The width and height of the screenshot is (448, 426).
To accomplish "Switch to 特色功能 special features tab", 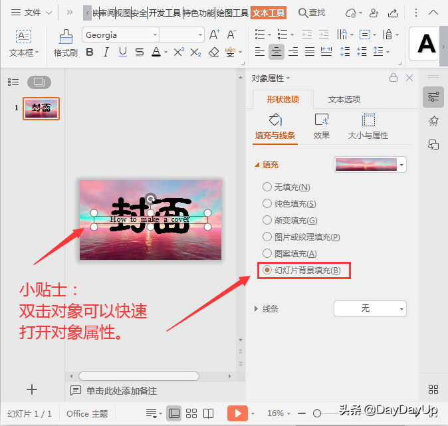I will (x=199, y=13).
